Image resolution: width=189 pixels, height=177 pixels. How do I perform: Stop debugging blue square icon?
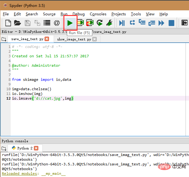171,23
